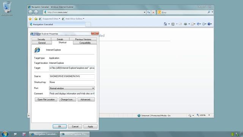Image resolution: width=243 pixels, height=137 pixels.
Task: Switch to Internet Explorer Properties taskbar button
Action: click(75, 134)
